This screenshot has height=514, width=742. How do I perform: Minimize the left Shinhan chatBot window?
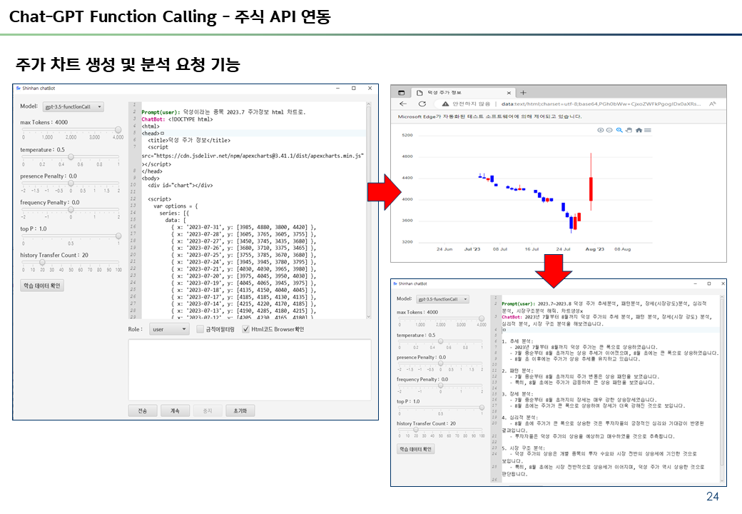click(338, 88)
